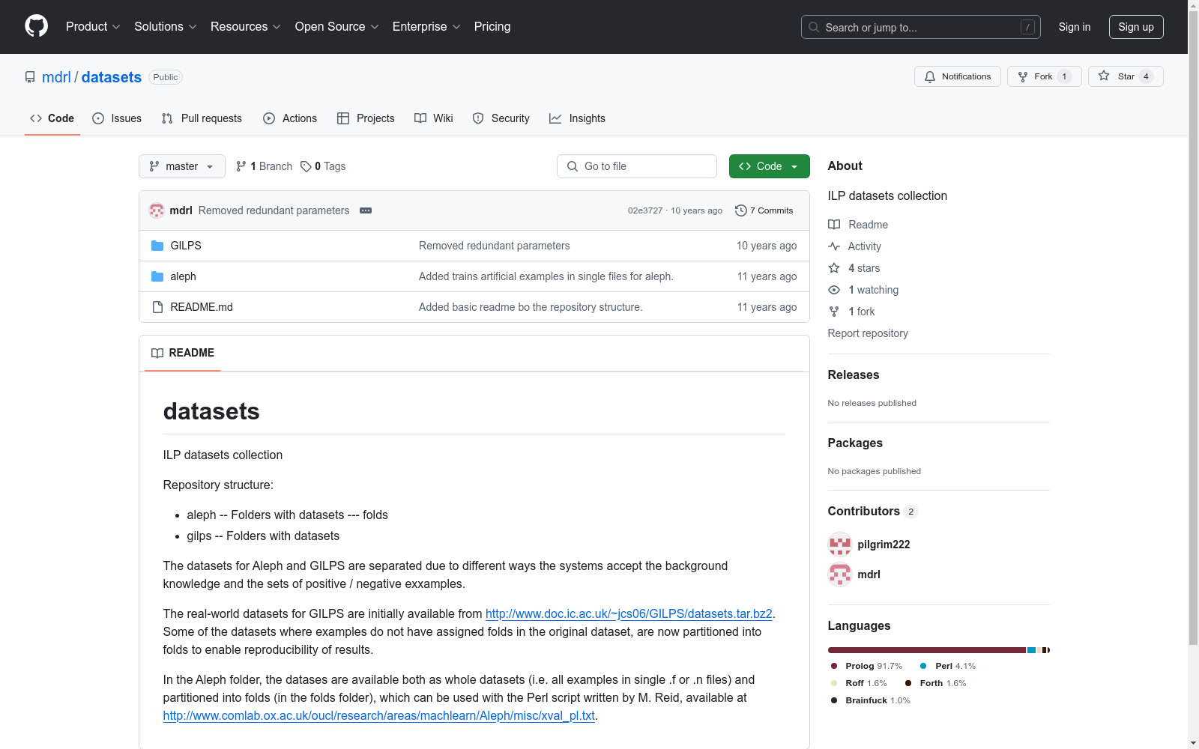Open the GILPS folder
This screenshot has width=1199, height=749.
tap(186, 246)
